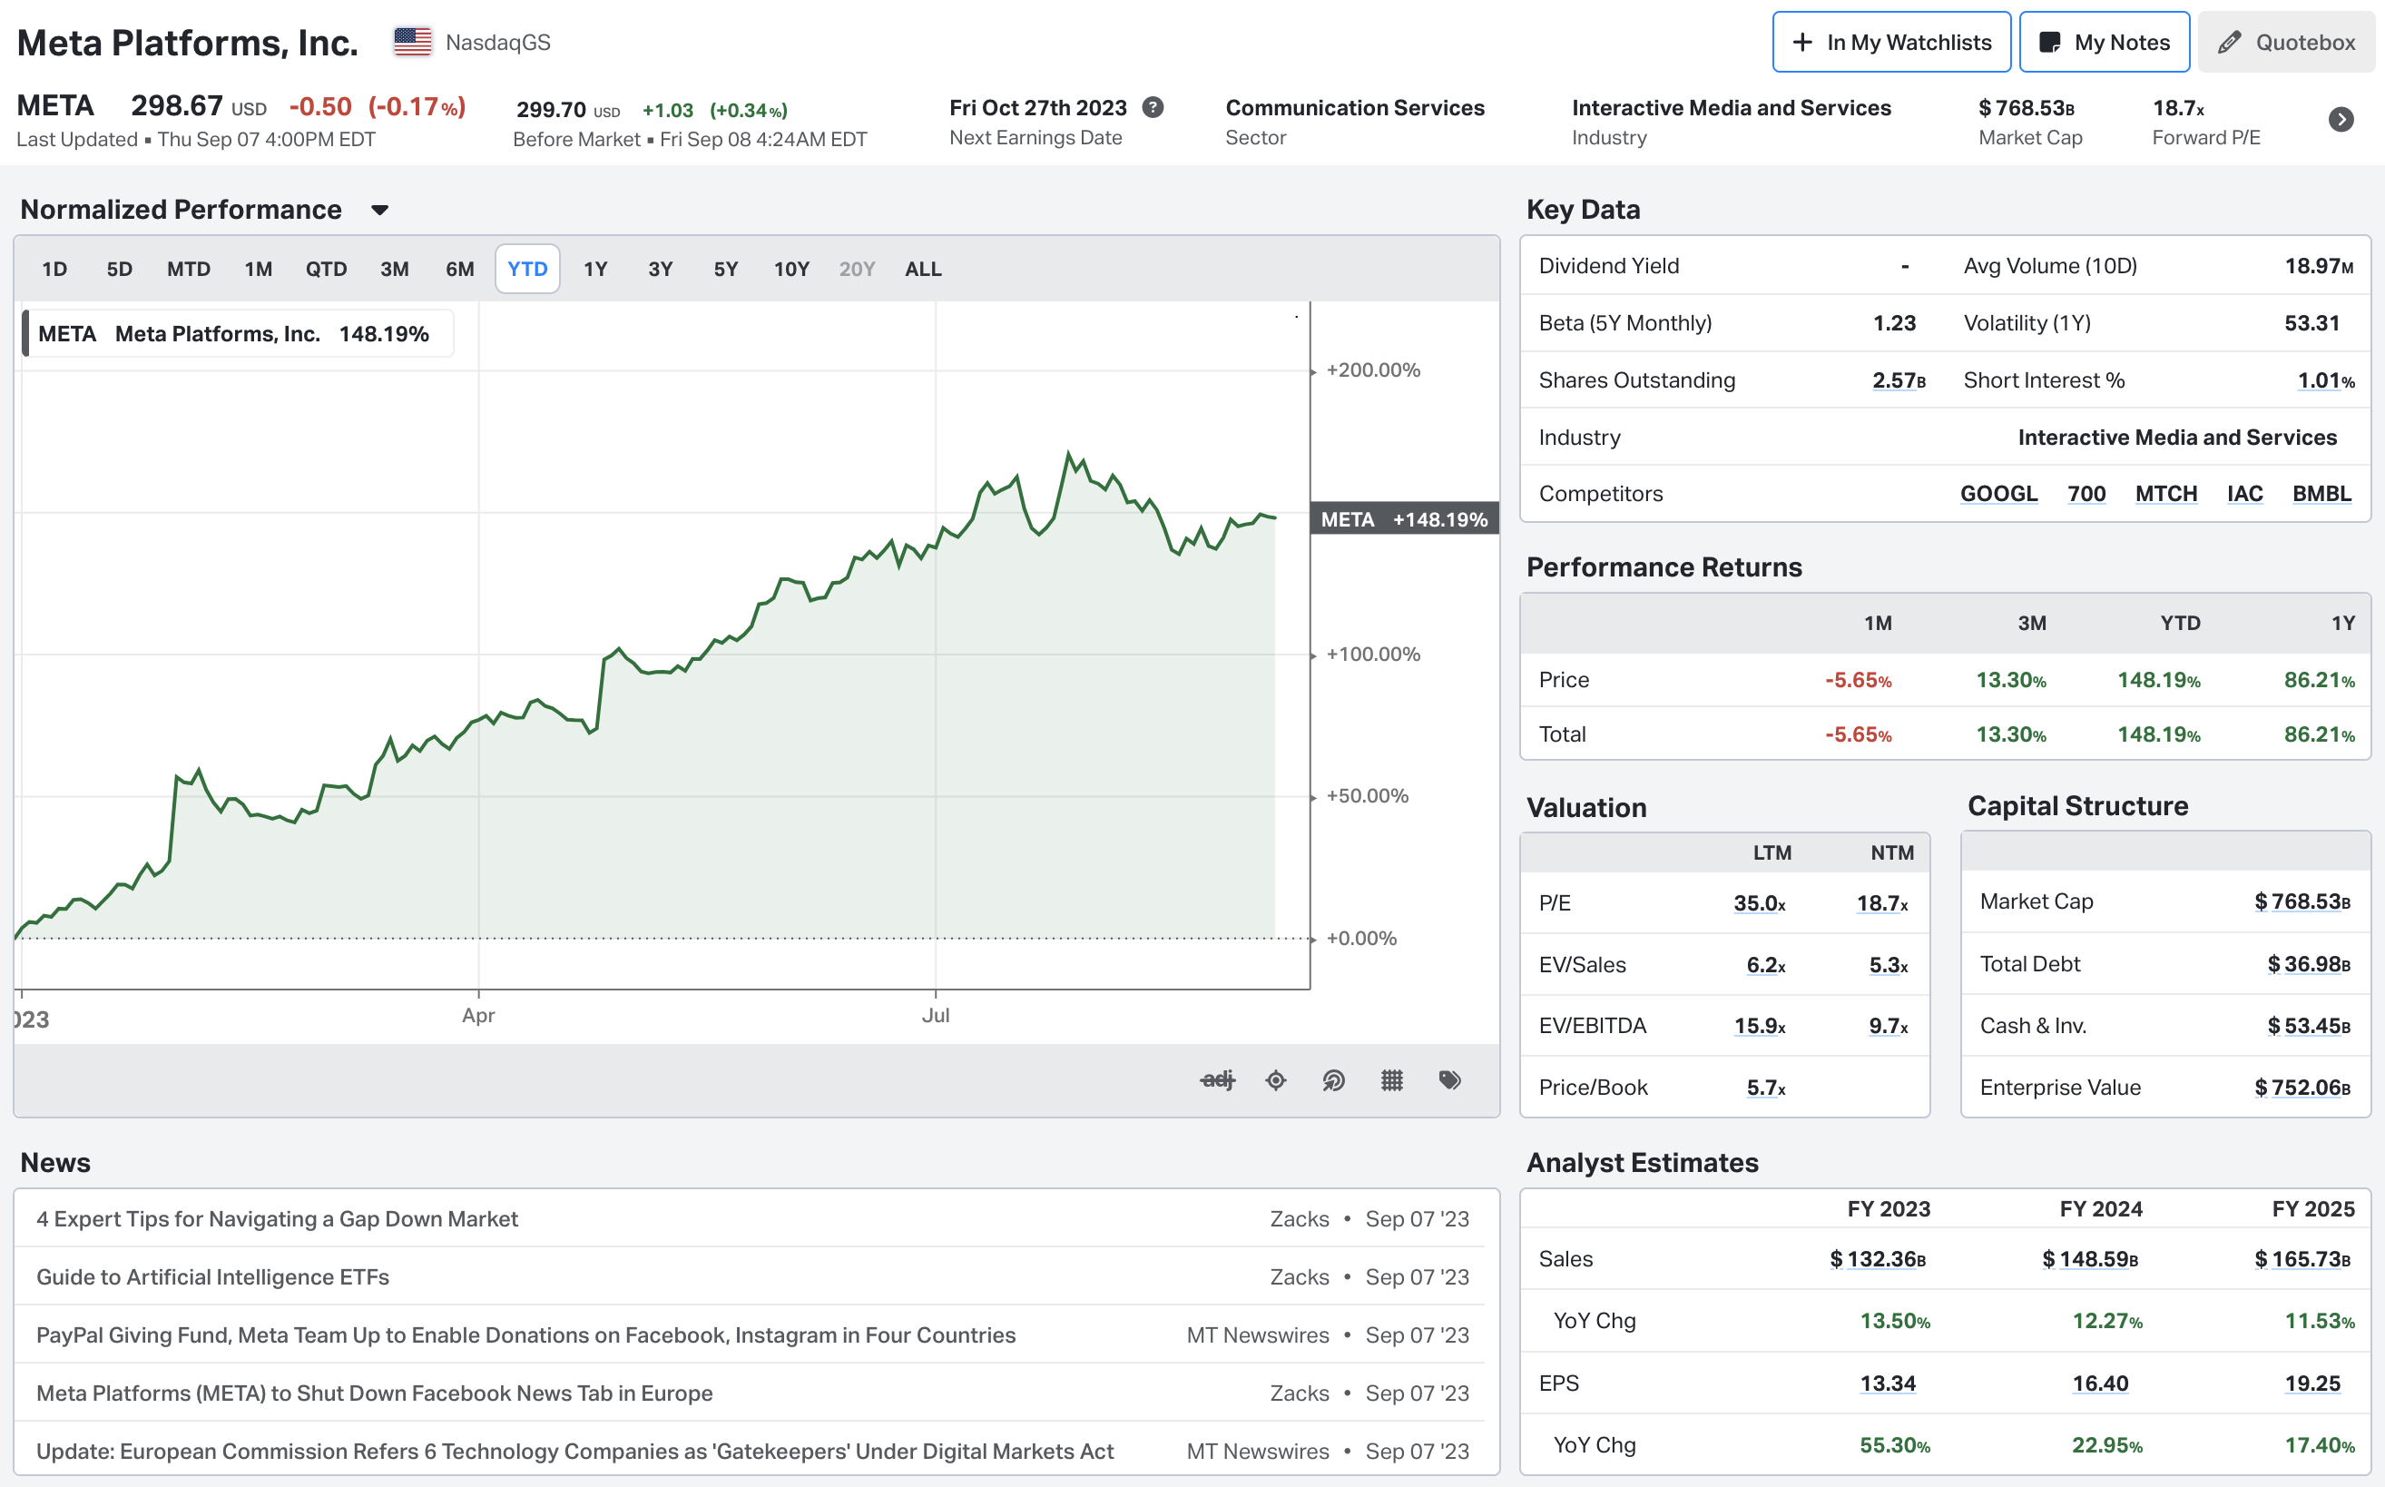Open 'Guide to Artificial Intelligence ETFs' article
Image resolution: width=2385 pixels, height=1487 pixels.
(x=212, y=1276)
